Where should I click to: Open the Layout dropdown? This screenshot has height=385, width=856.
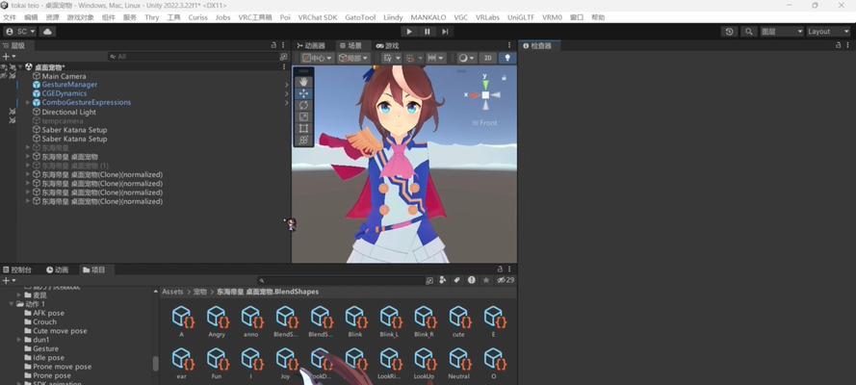[829, 32]
